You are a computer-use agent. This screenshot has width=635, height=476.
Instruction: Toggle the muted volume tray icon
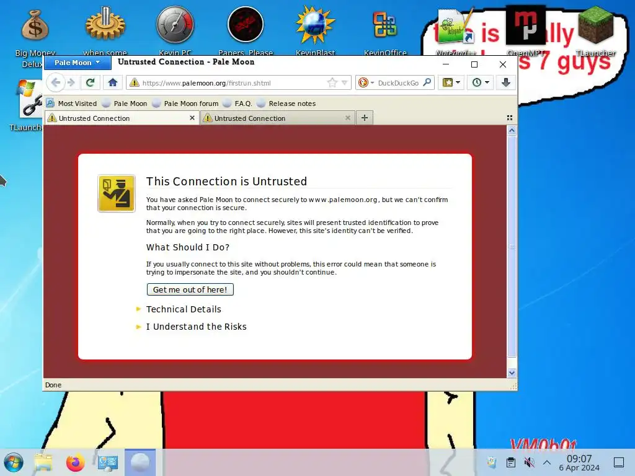pyautogui.click(x=529, y=462)
